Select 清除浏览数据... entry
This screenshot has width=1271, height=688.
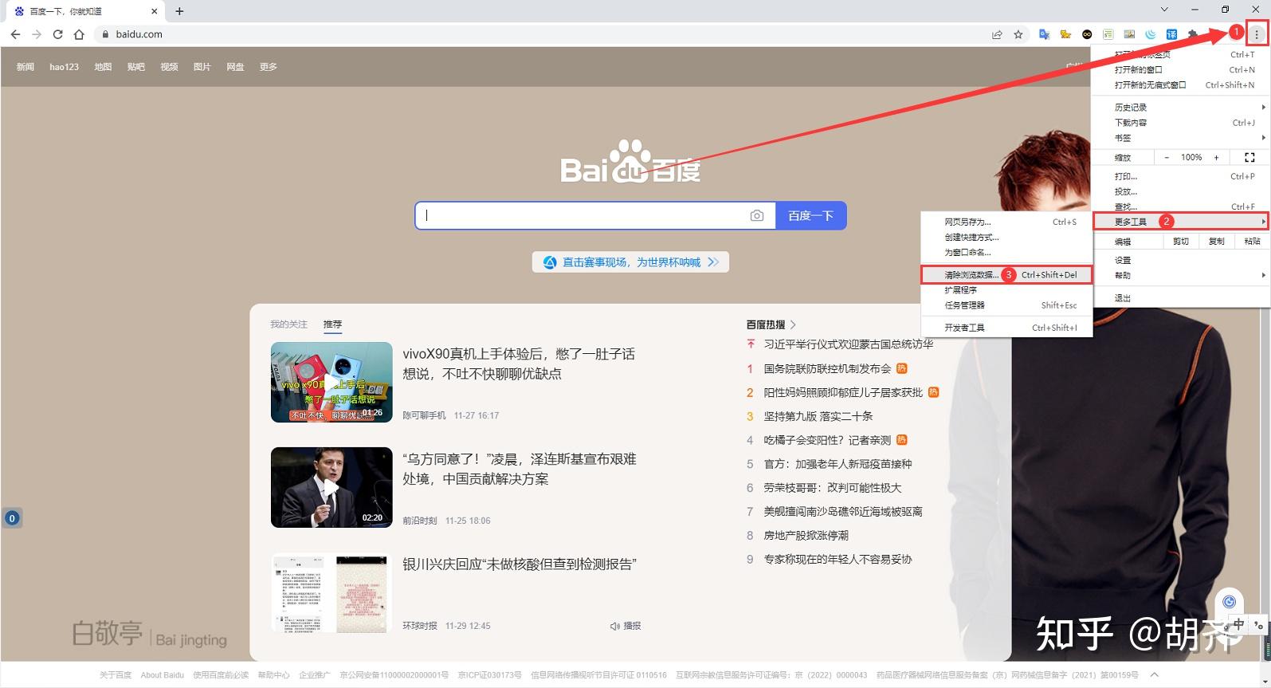coord(1006,274)
